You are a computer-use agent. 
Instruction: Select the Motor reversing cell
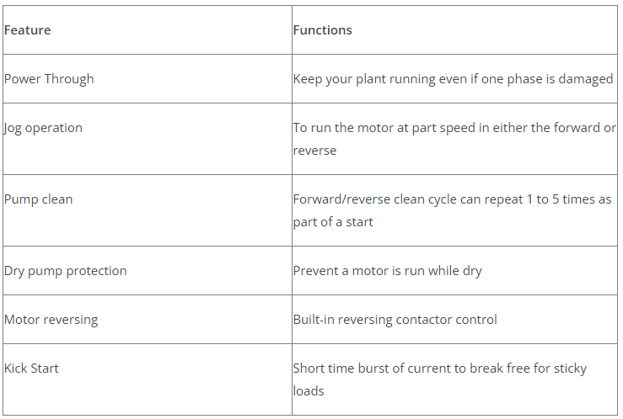[x=51, y=320]
